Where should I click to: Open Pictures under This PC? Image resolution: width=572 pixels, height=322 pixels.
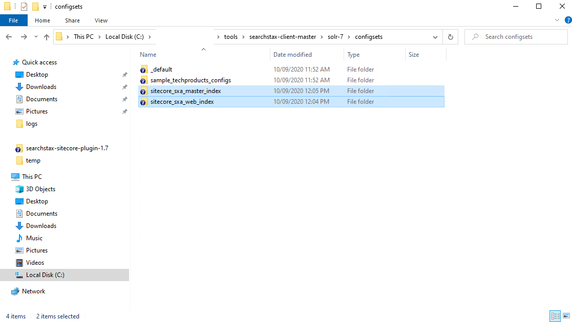point(36,250)
